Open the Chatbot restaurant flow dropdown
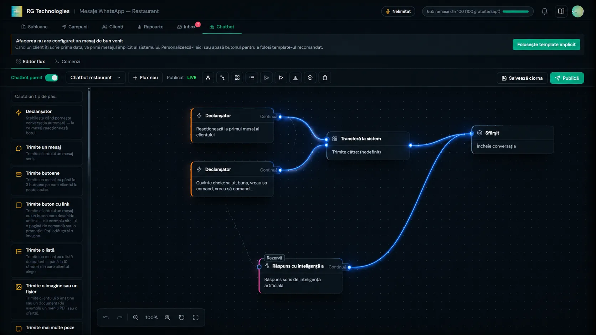 96,78
